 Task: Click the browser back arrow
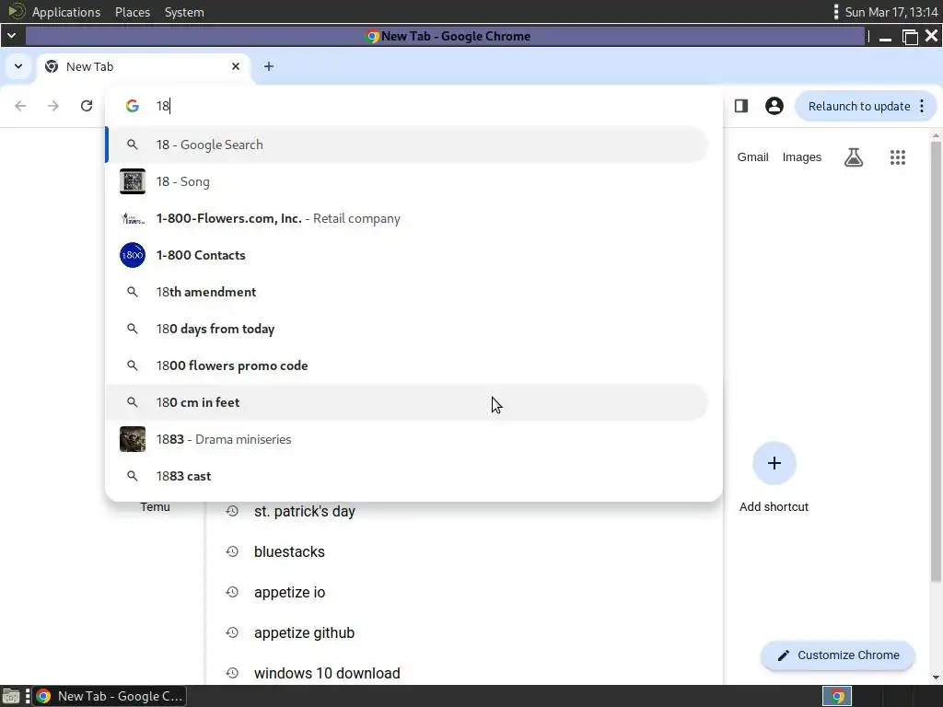pyautogui.click(x=20, y=107)
